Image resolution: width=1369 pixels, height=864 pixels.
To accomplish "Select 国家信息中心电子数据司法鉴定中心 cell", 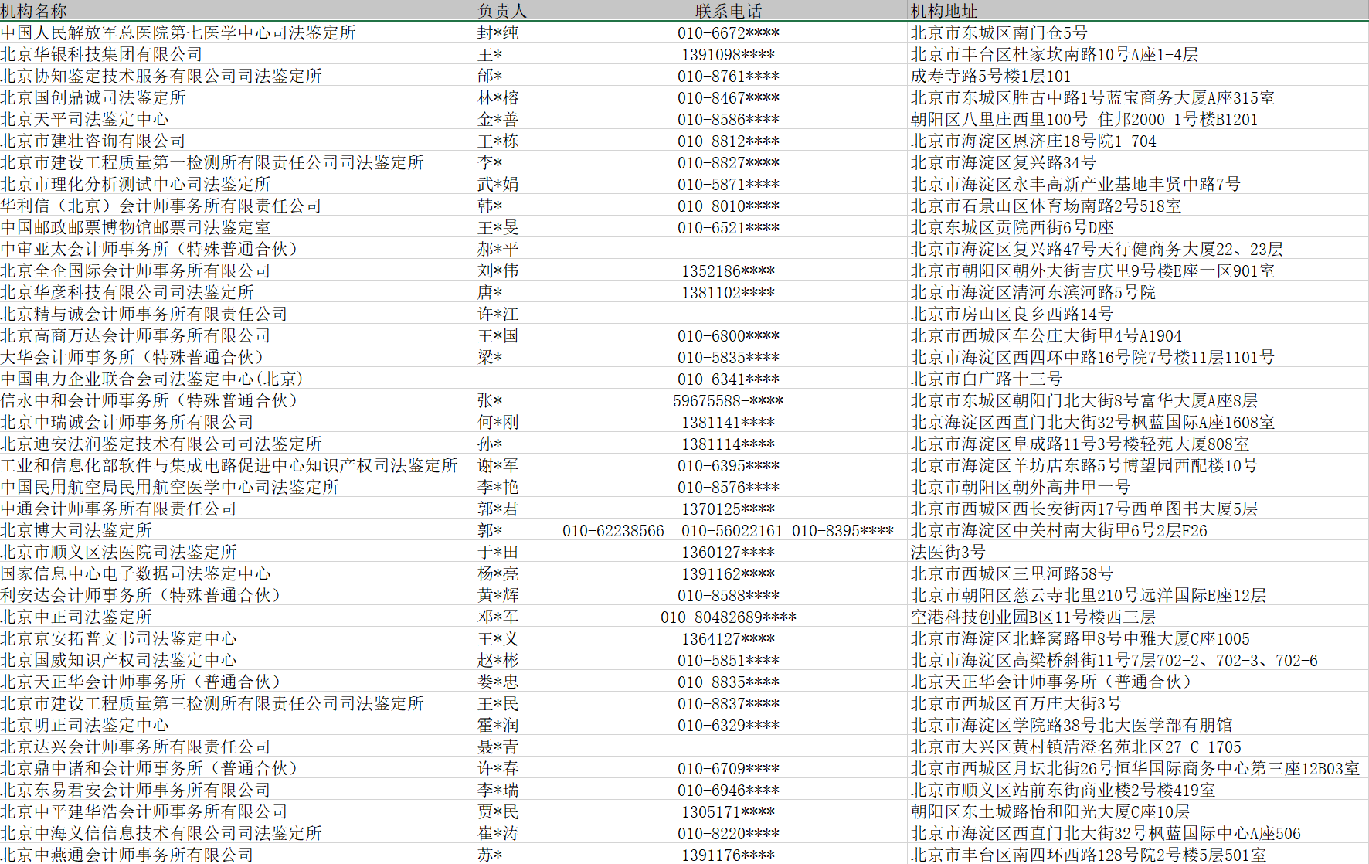I will pos(236,573).
